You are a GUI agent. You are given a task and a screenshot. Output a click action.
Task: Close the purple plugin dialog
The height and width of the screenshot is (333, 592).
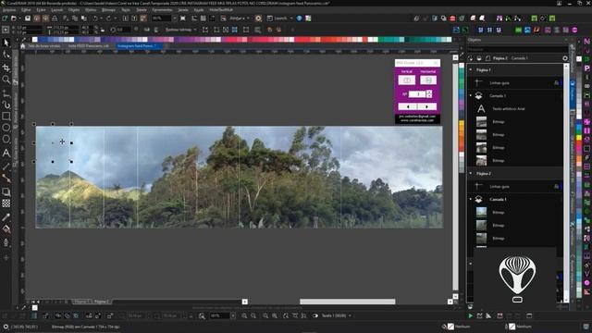pos(436,63)
